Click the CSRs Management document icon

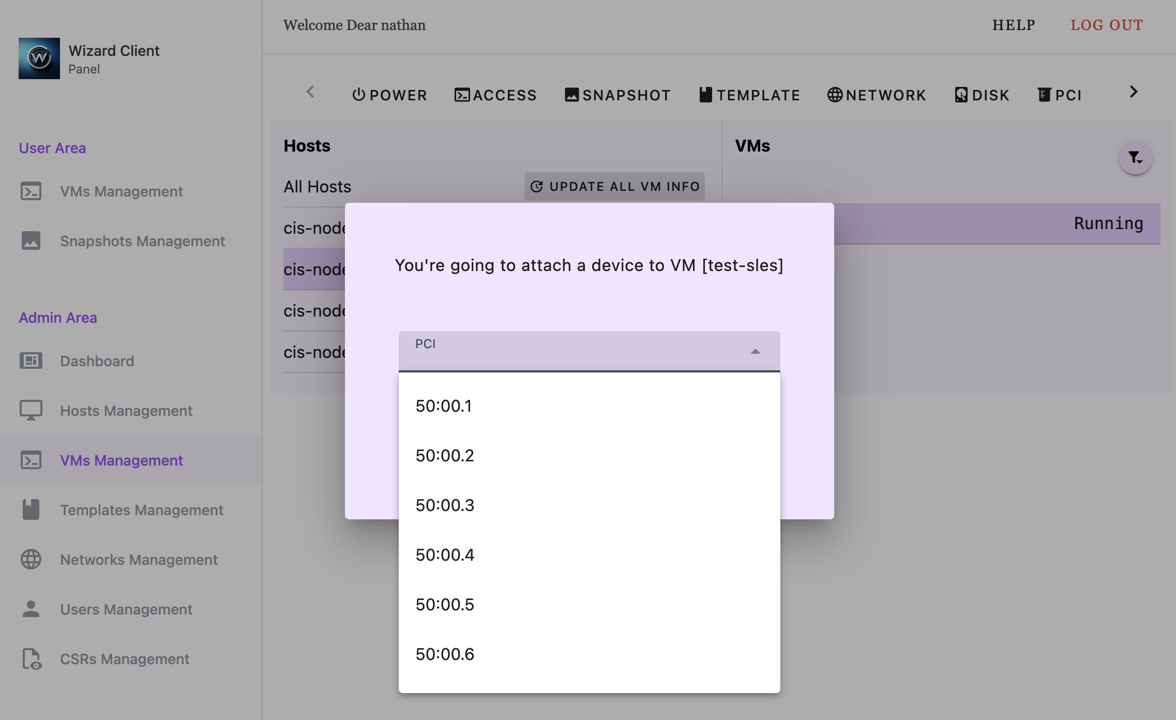[31, 658]
